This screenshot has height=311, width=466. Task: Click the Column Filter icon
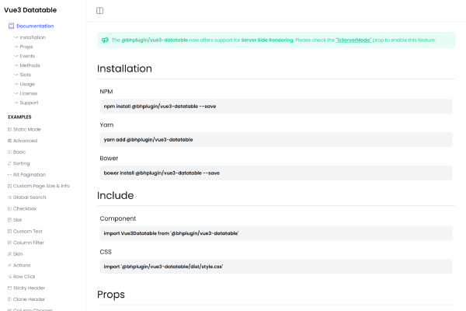point(9,243)
